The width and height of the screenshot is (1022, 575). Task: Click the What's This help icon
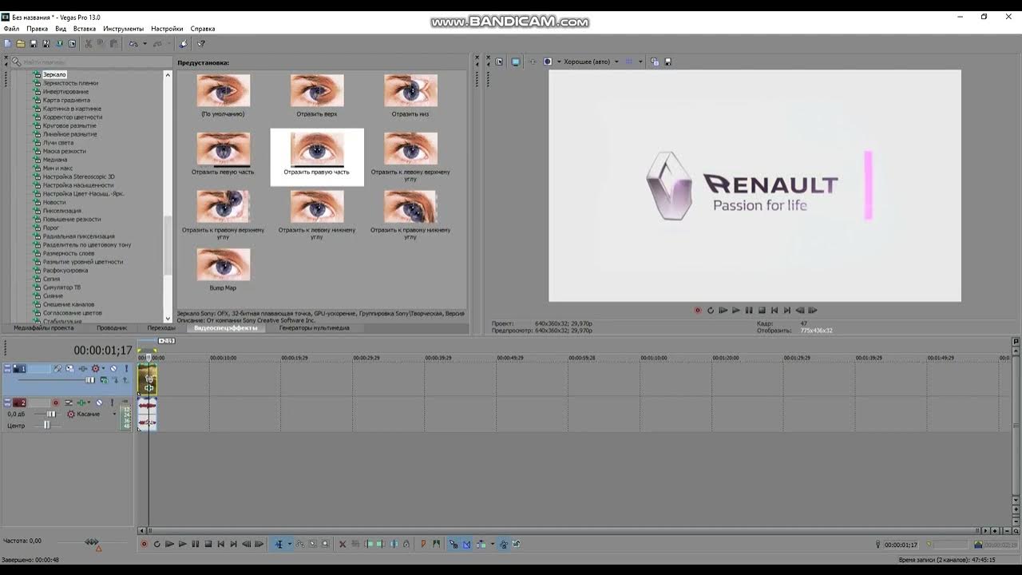click(x=201, y=44)
